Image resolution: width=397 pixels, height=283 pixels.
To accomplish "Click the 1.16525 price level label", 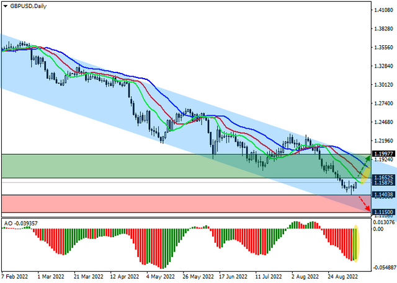I will [x=383, y=177].
